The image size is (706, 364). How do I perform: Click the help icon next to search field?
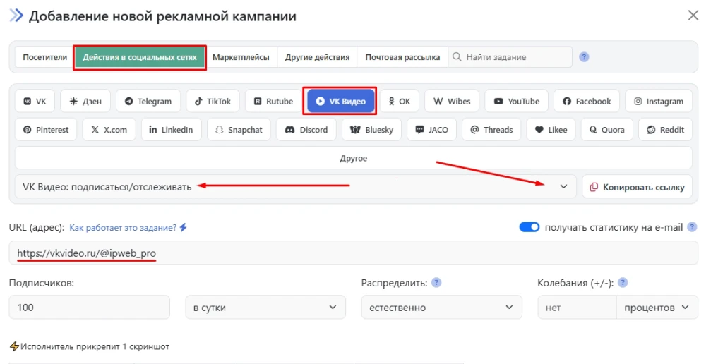[x=584, y=57]
